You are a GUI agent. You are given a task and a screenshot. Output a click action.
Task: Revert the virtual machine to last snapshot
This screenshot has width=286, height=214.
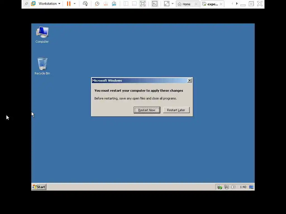tap(106, 4)
